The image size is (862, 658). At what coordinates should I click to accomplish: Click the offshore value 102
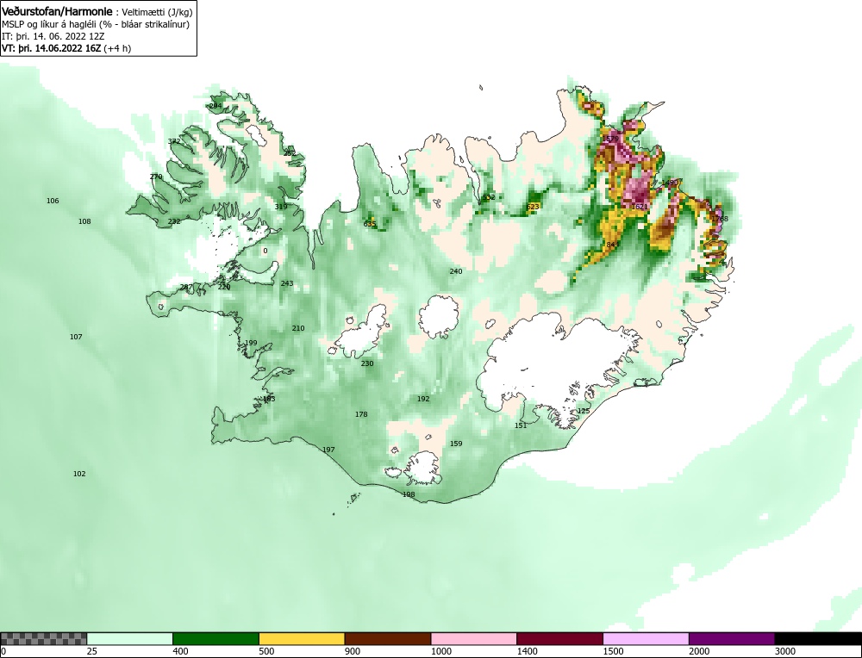coord(79,474)
